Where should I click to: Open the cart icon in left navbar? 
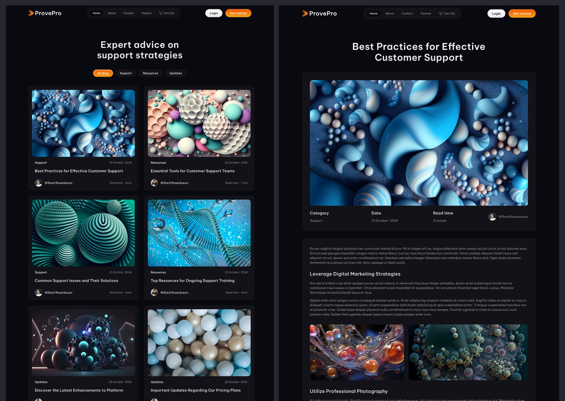pos(160,13)
